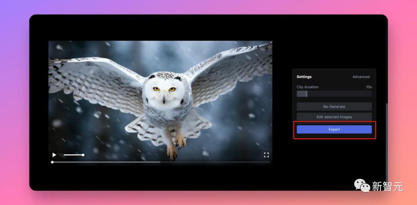Screen dimensions: 417x205
Task: Click the white volume slider line
Action: coord(73,155)
